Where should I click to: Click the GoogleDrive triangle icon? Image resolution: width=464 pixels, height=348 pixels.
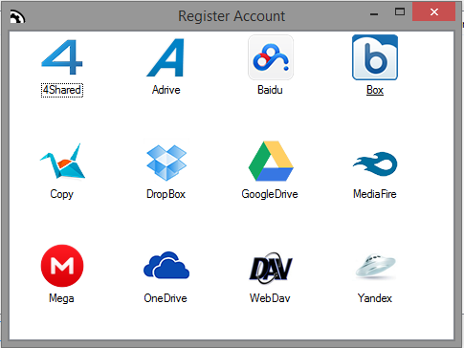point(271,161)
